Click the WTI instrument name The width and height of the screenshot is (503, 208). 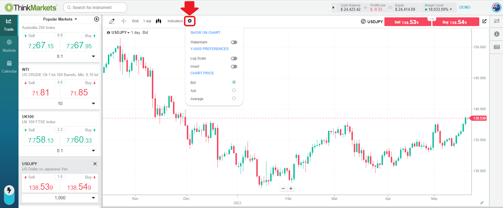(25, 69)
